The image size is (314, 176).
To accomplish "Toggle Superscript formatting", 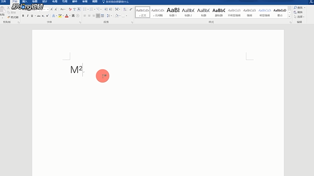I will pyautogui.click(x=47, y=16).
